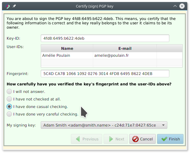Click the Fingerprint text field
The image size is (191, 154).
tap(105, 74)
